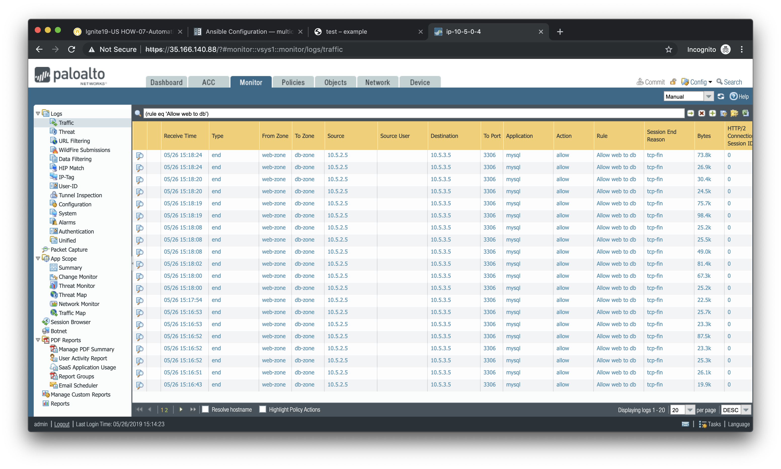Clear the filter with red X icon
Image resolution: width=781 pixels, height=469 pixels.
click(x=702, y=113)
